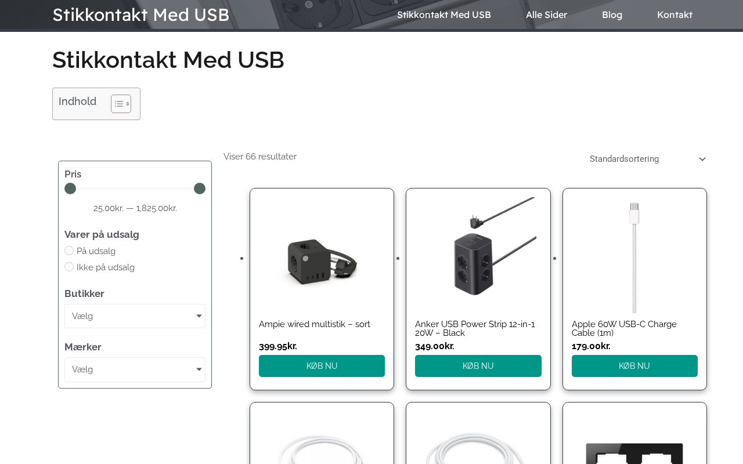Click the maximum price slider handle
Screen dimensions: 743x464
click(x=200, y=188)
